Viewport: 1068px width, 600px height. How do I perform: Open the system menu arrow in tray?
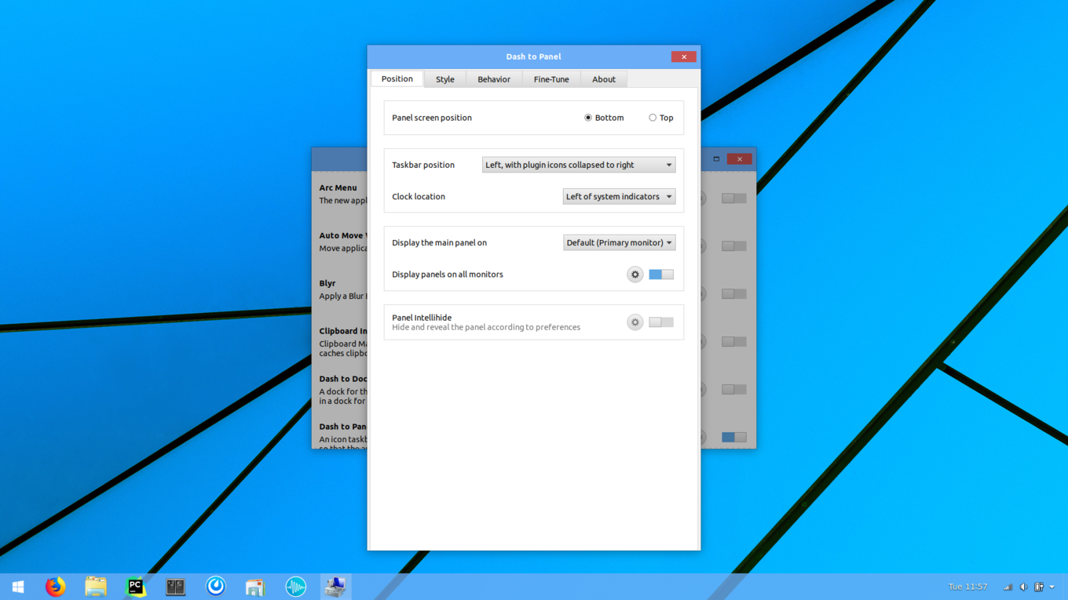click(x=1052, y=587)
